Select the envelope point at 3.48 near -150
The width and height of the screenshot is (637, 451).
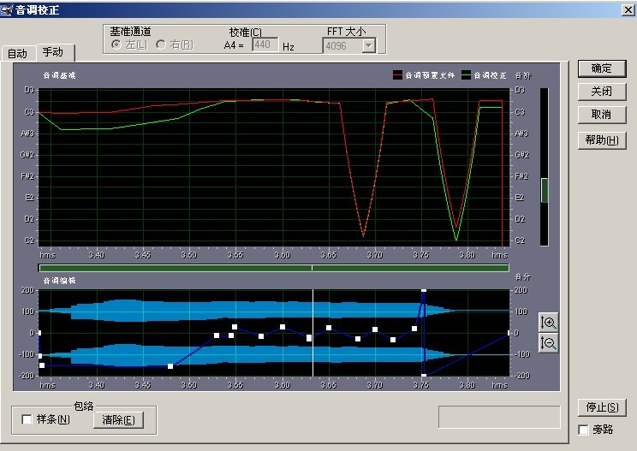pos(170,366)
